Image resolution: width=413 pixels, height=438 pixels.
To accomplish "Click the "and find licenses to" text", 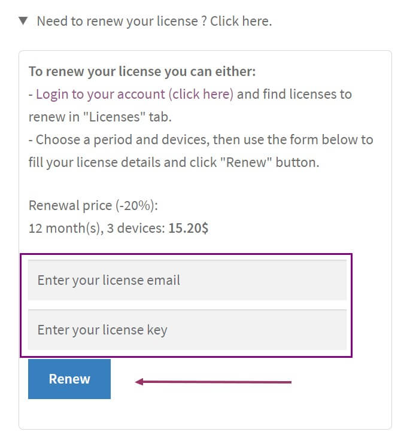I will click(x=294, y=94).
